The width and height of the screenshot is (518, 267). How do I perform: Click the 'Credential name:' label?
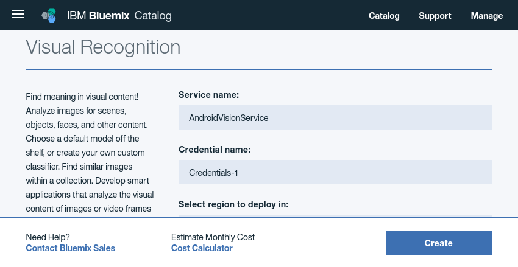(215, 150)
